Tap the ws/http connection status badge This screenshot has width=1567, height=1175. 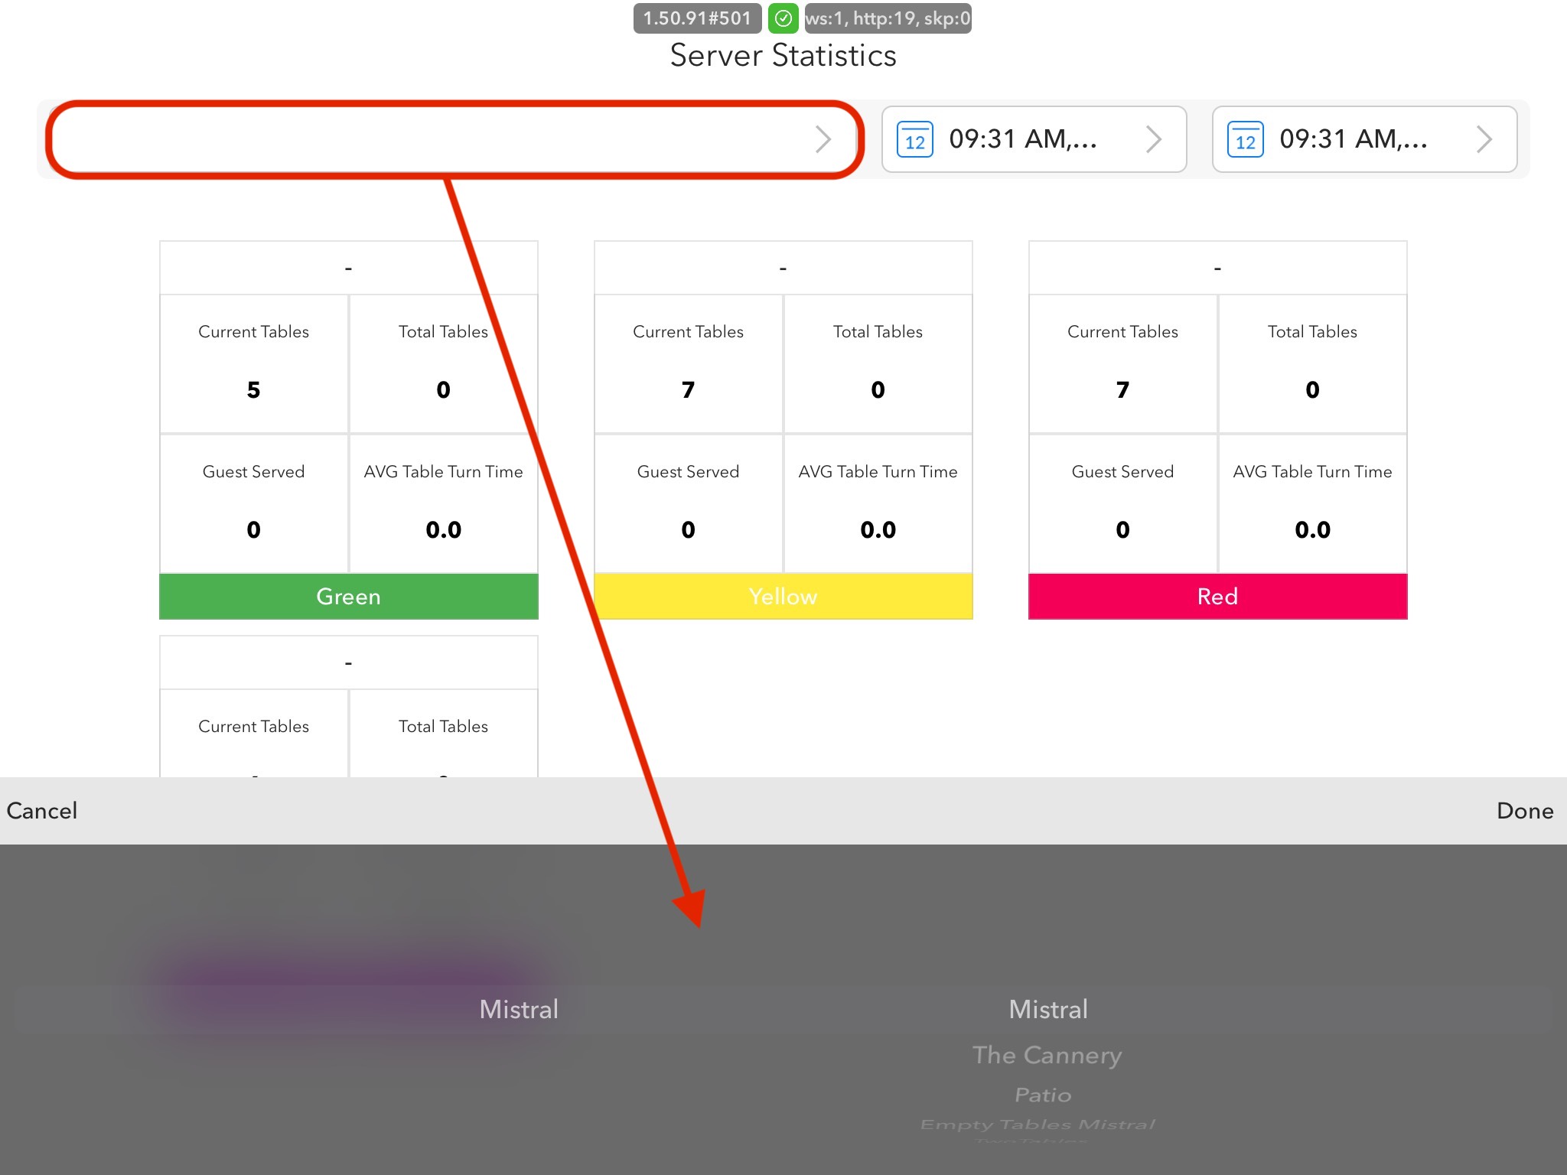[x=888, y=18]
